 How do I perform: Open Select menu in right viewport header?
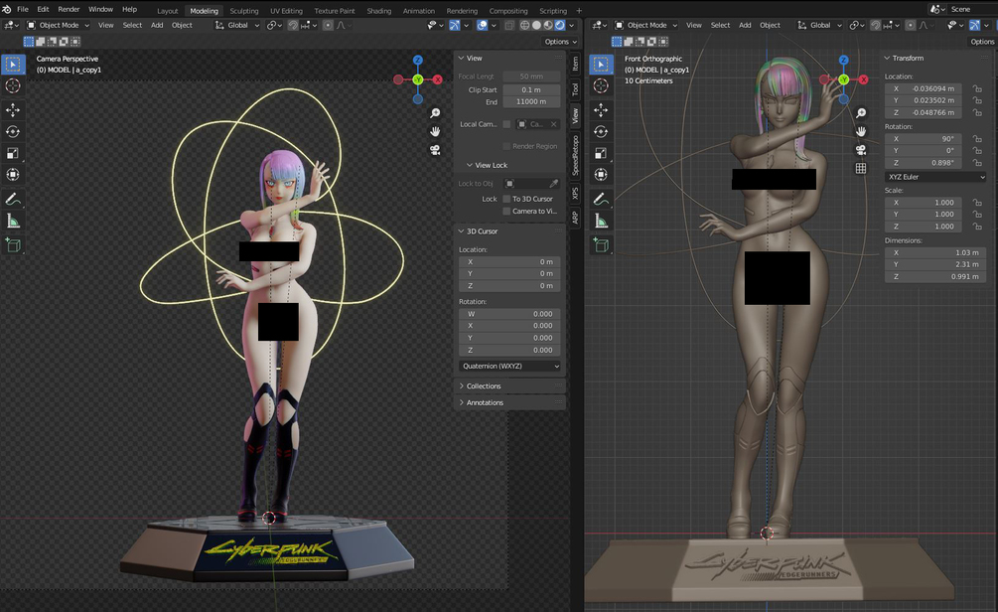720,26
